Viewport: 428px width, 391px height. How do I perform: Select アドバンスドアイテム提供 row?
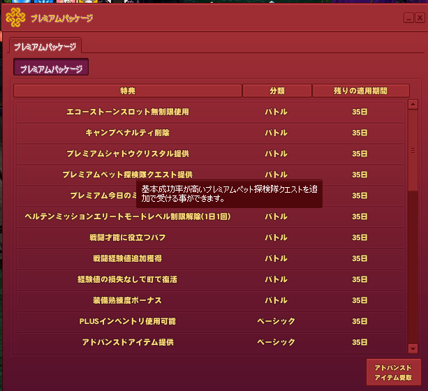click(210, 342)
